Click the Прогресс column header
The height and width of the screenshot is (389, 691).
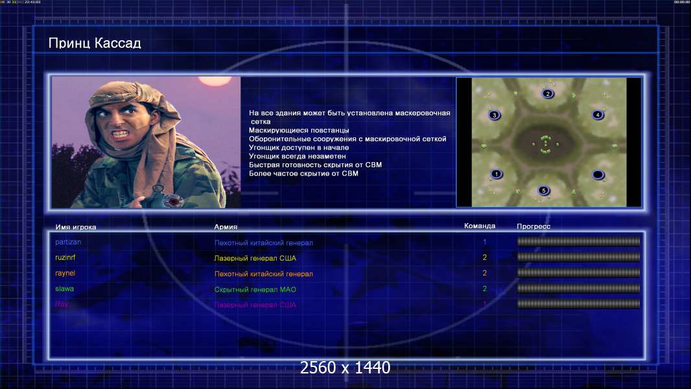click(533, 226)
